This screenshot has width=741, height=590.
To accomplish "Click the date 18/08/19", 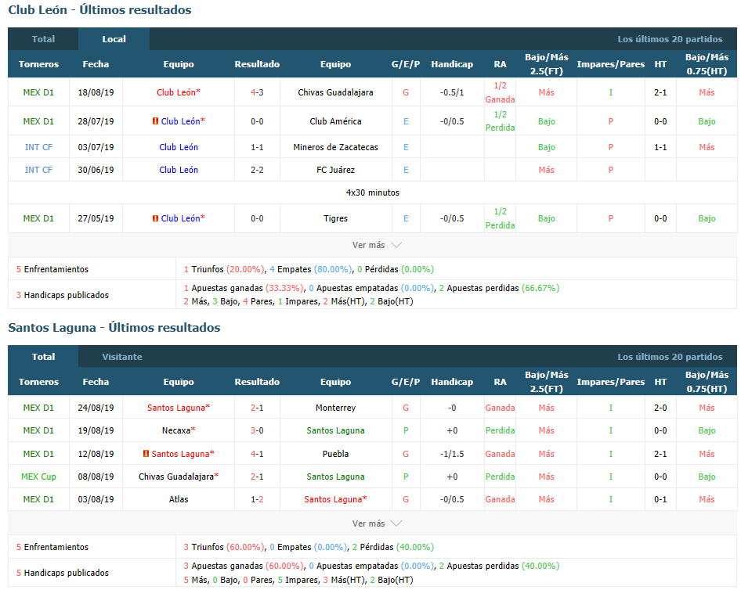I will [x=96, y=92].
